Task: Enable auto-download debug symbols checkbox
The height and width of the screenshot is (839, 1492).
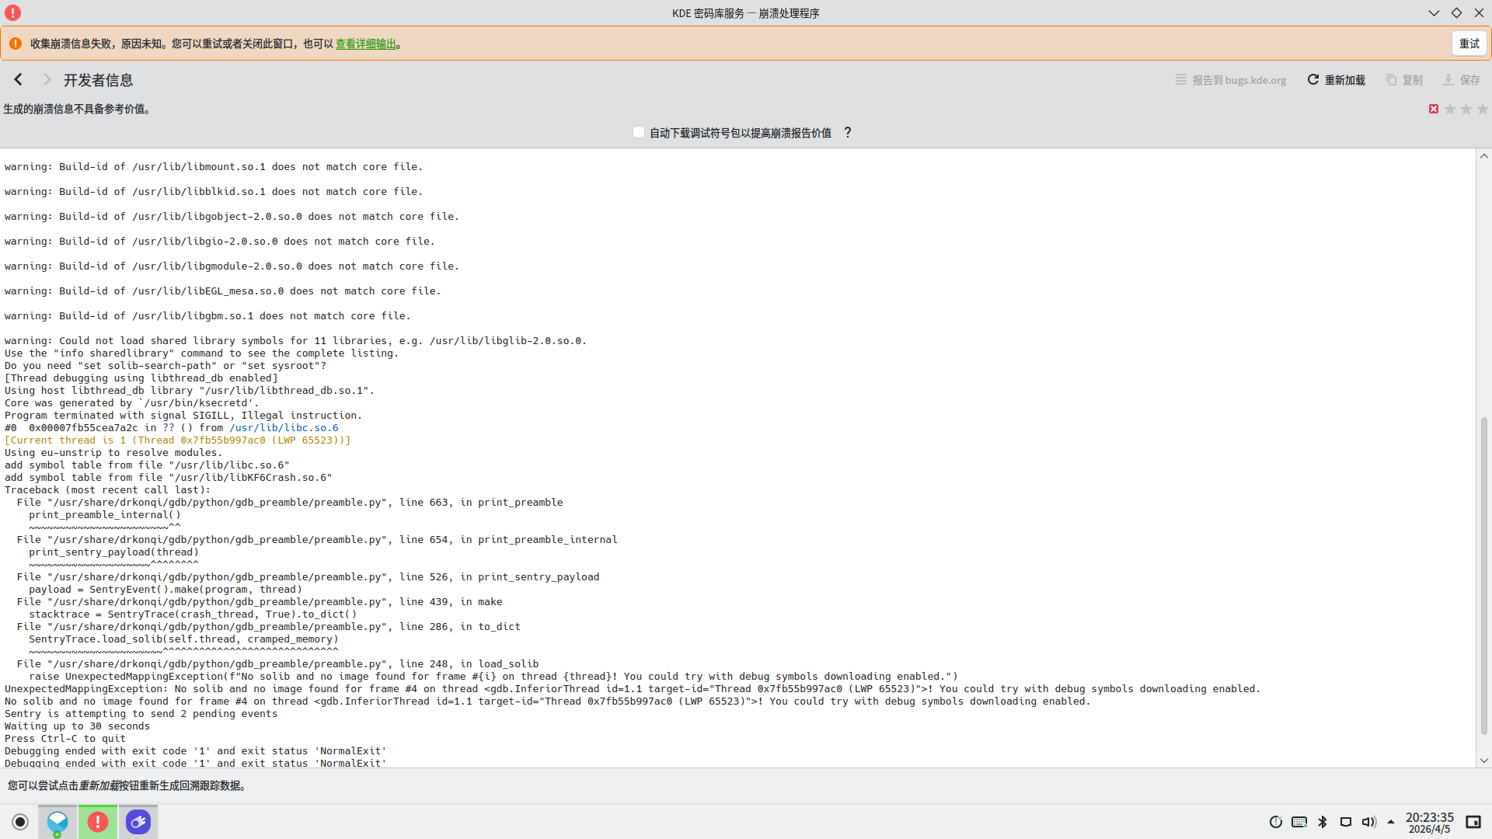Action: [x=639, y=133]
